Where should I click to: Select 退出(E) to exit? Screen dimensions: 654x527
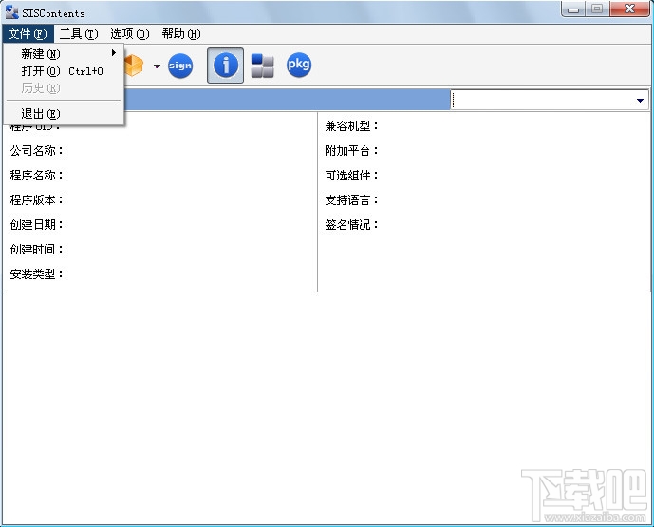(64, 114)
